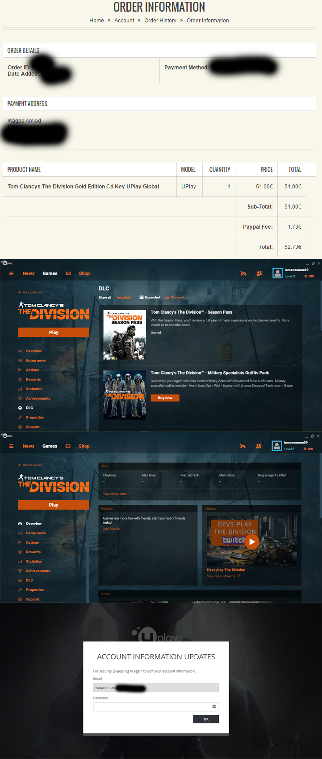Click OK in Account Information Updates dialog

point(206,719)
